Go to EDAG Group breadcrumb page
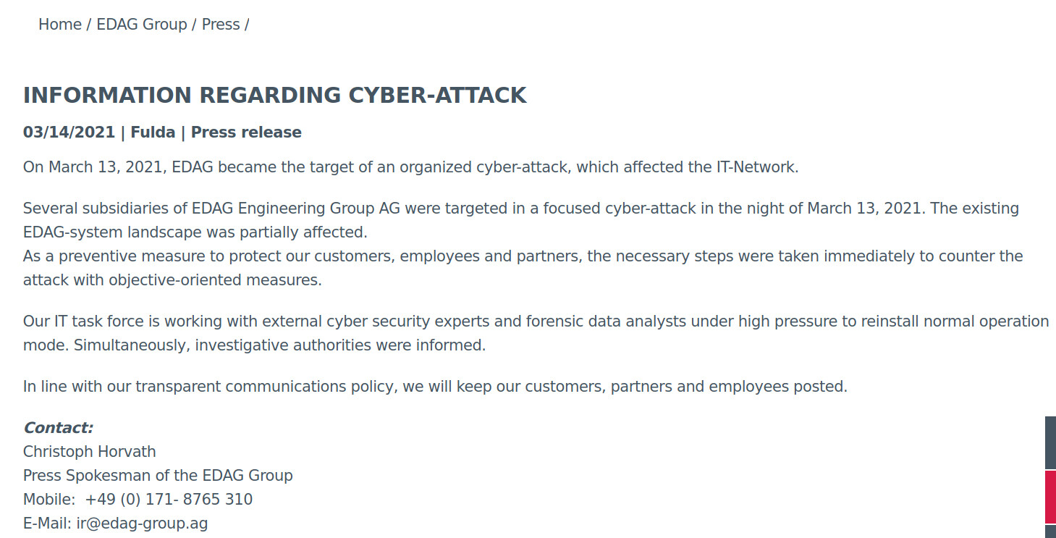Viewport: 1056px width, 538px height. (142, 24)
